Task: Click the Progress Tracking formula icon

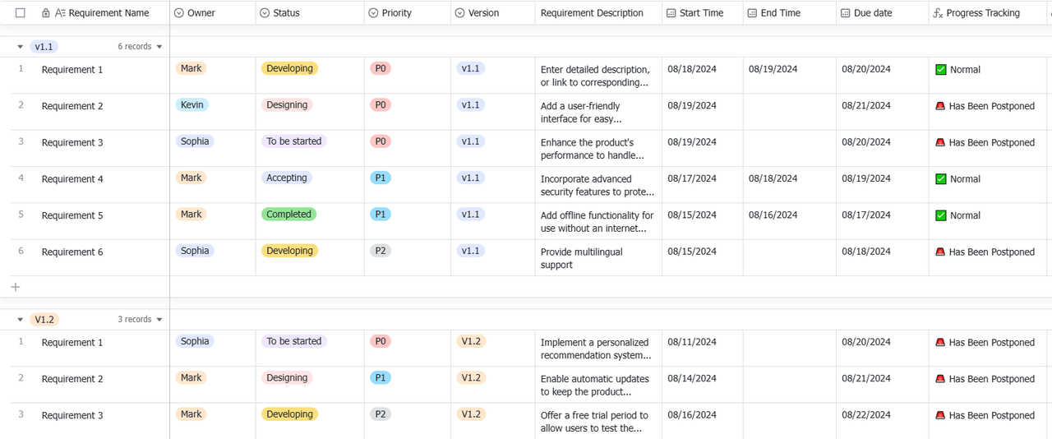Action: click(x=938, y=13)
